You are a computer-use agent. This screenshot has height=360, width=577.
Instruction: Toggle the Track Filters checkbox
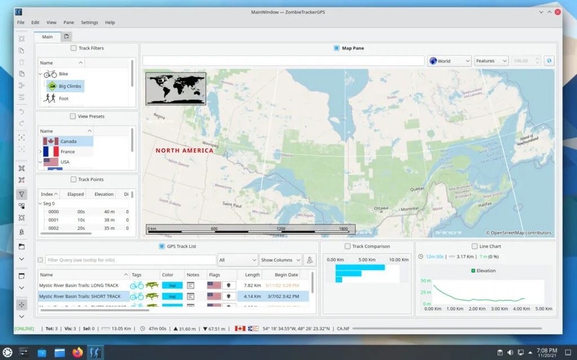coord(73,48)
